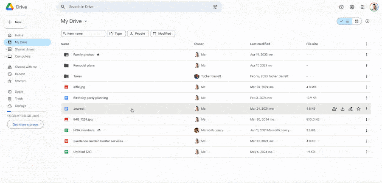
Task: Click the rename pencil icon for Journal
Action: tap(350, 109)
